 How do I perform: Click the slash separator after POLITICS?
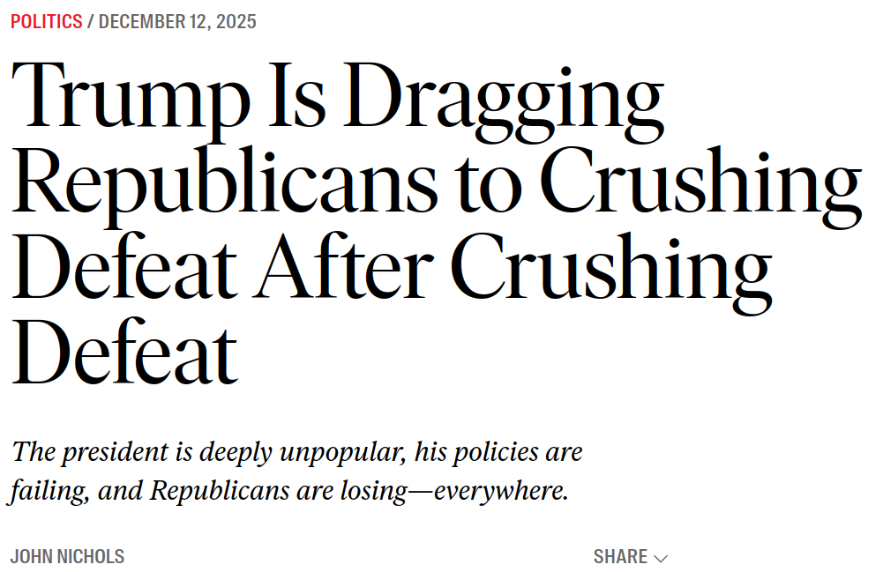[91, 22]
